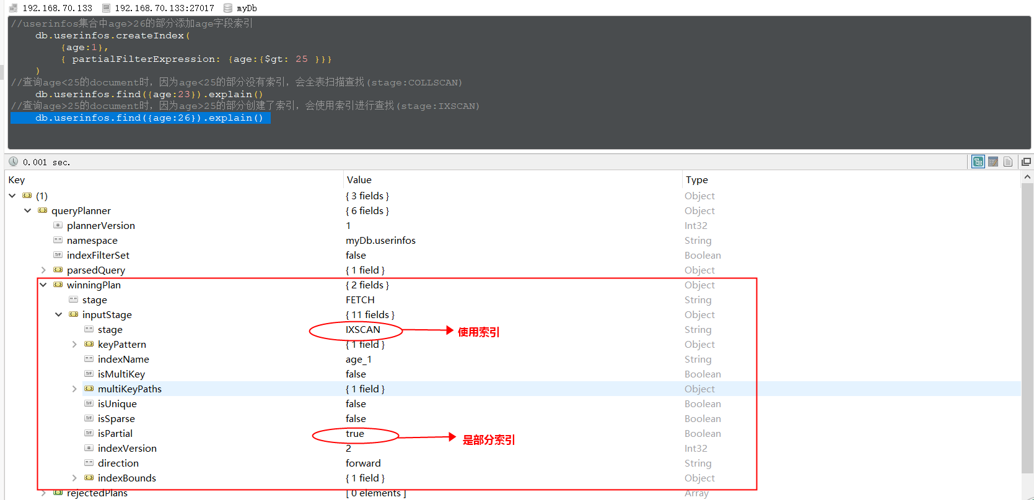Expand the parsedQuery node
Screen dimensions: 1034x500
[x=43, y=270]
